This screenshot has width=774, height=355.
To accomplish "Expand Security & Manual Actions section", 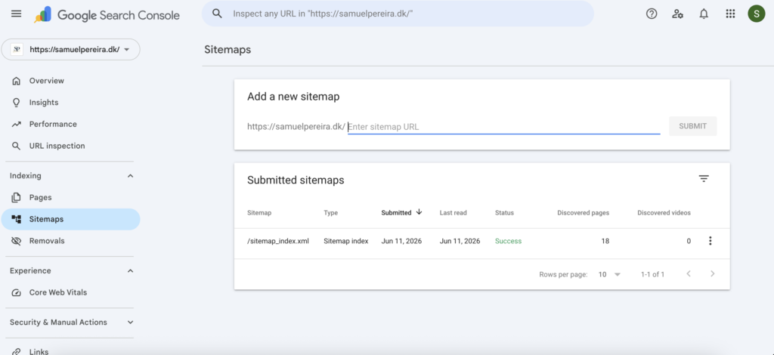I will (x=130, y=322).
